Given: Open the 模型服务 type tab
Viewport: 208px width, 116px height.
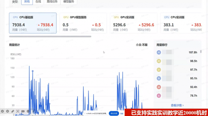Looking at the screenshot, I should point(69,2).
